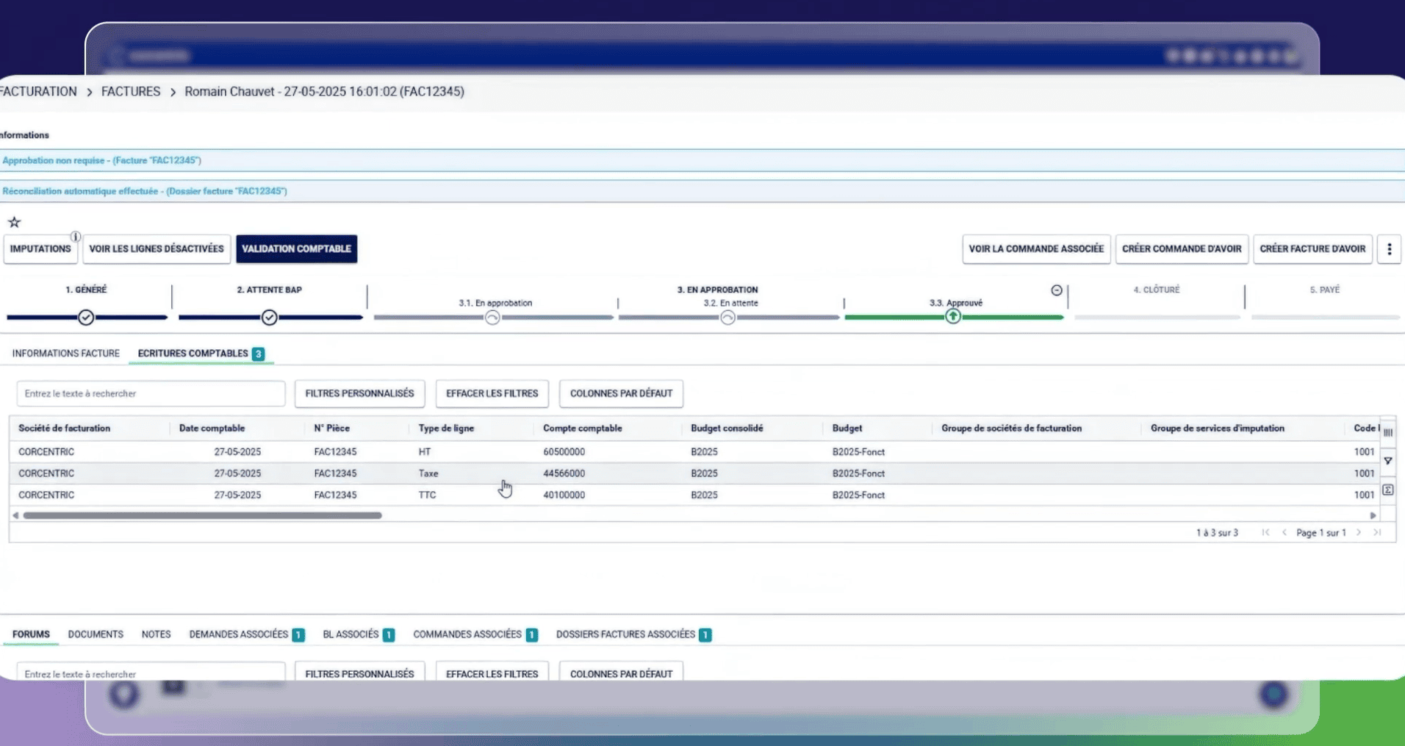This screenshot has height=746, width=1405.
Task: Open the BL Associés tab
Action: click(x=358, y=634)
